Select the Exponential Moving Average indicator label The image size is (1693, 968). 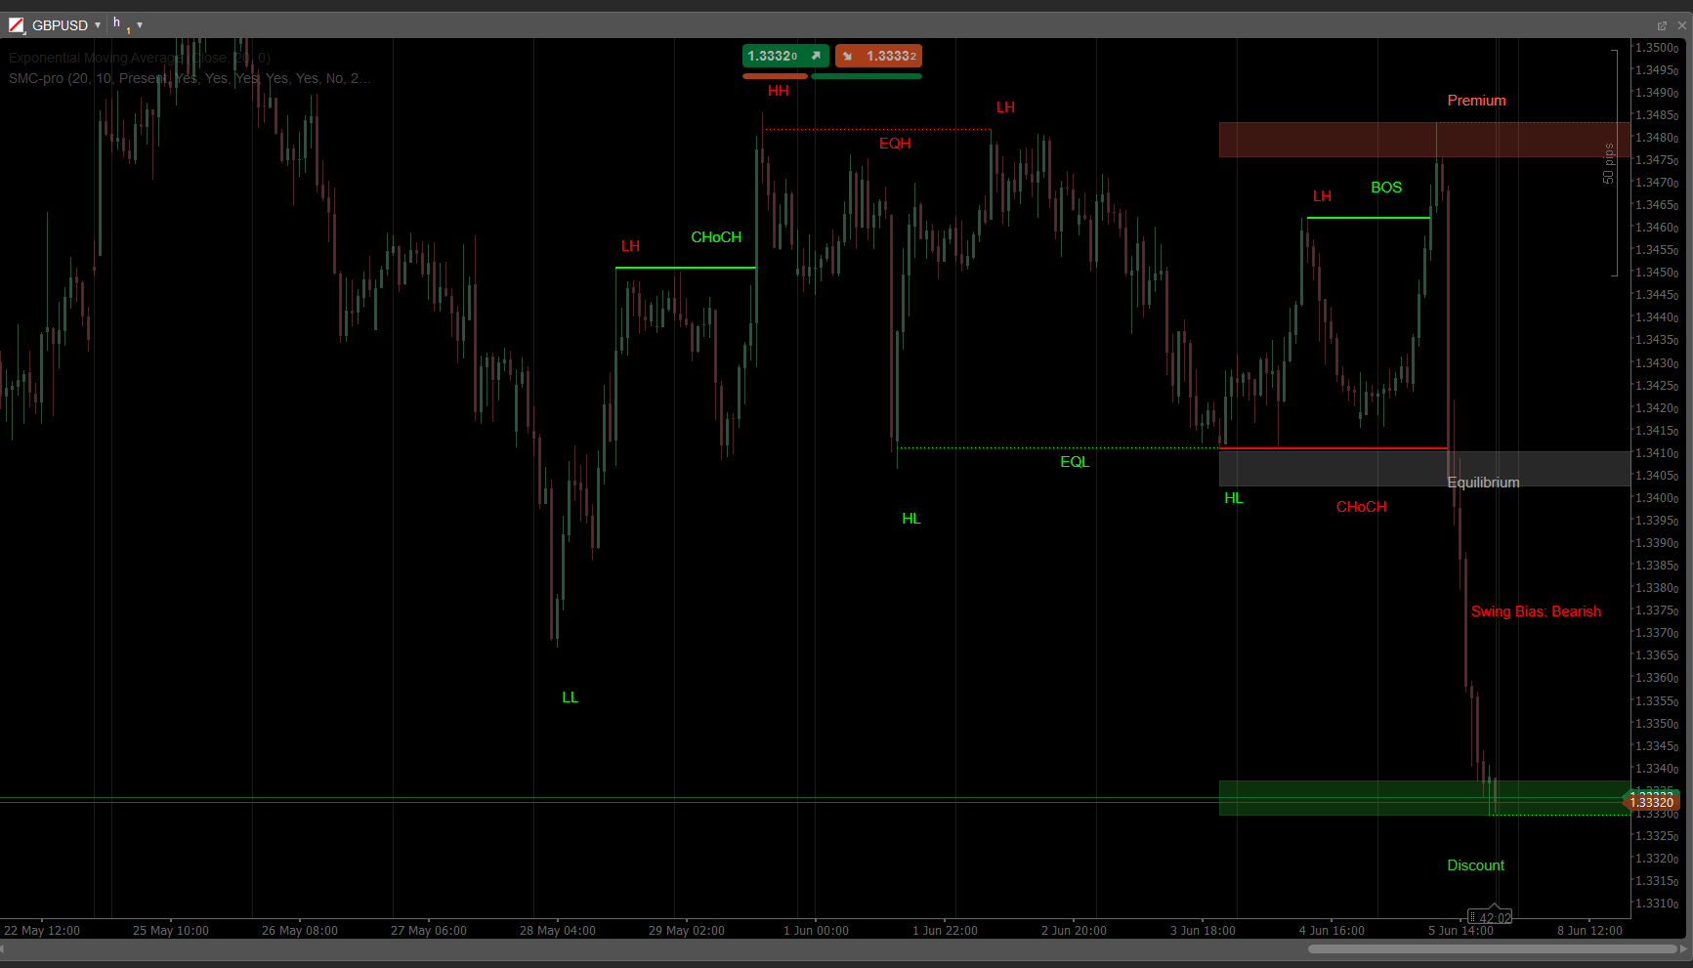(140, 58)
